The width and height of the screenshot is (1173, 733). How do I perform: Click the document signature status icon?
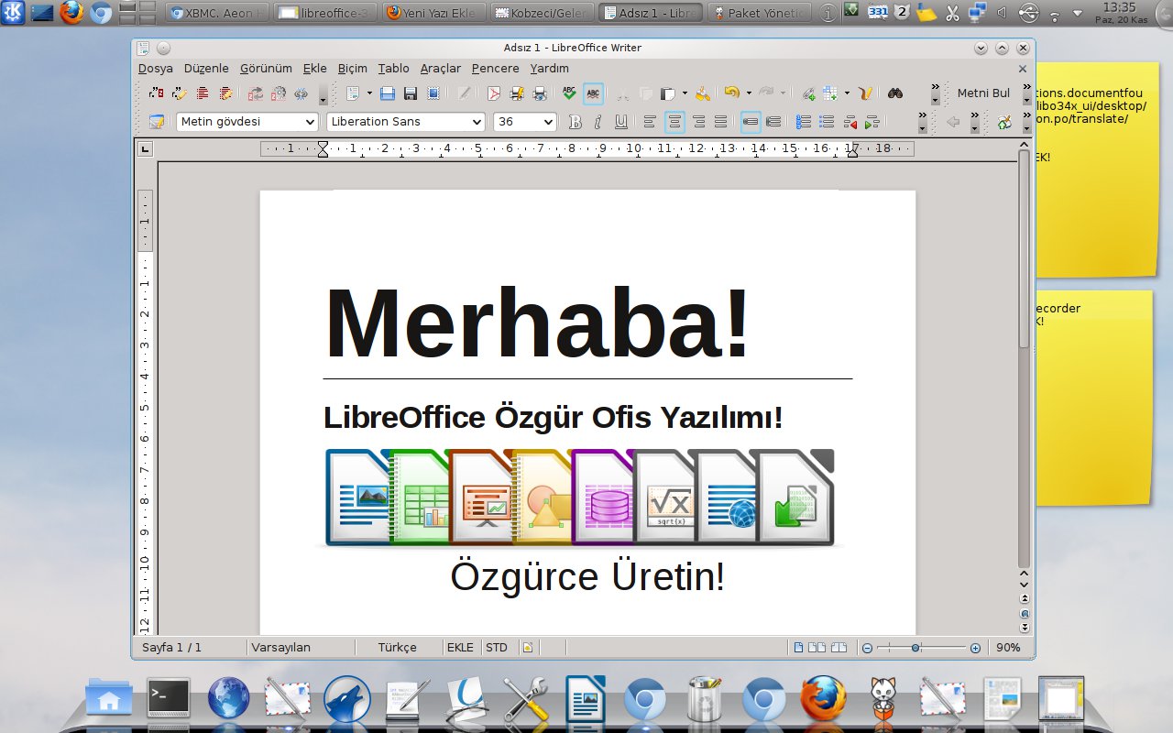(x=527, y=647)
